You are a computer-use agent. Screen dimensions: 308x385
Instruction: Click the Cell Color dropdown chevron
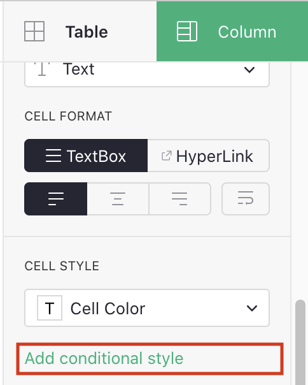tap(252, 308)
